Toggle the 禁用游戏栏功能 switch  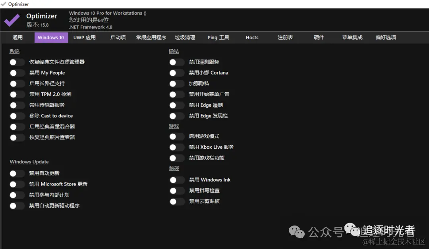[x=176, y=158]
